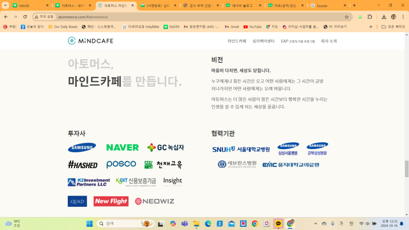
Task: Click the Samsung investor logo
Action: pos(82,148)
